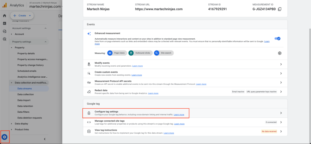Open the Configure tag settings chevron
This screenshot has height=144, width=311.
pos(281,113)
